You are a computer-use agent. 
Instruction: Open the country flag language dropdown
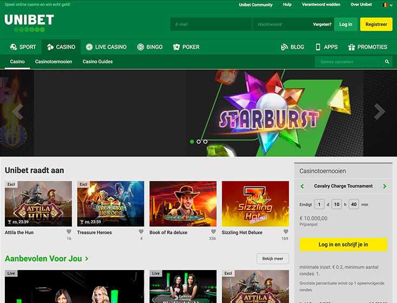(387, 5)
